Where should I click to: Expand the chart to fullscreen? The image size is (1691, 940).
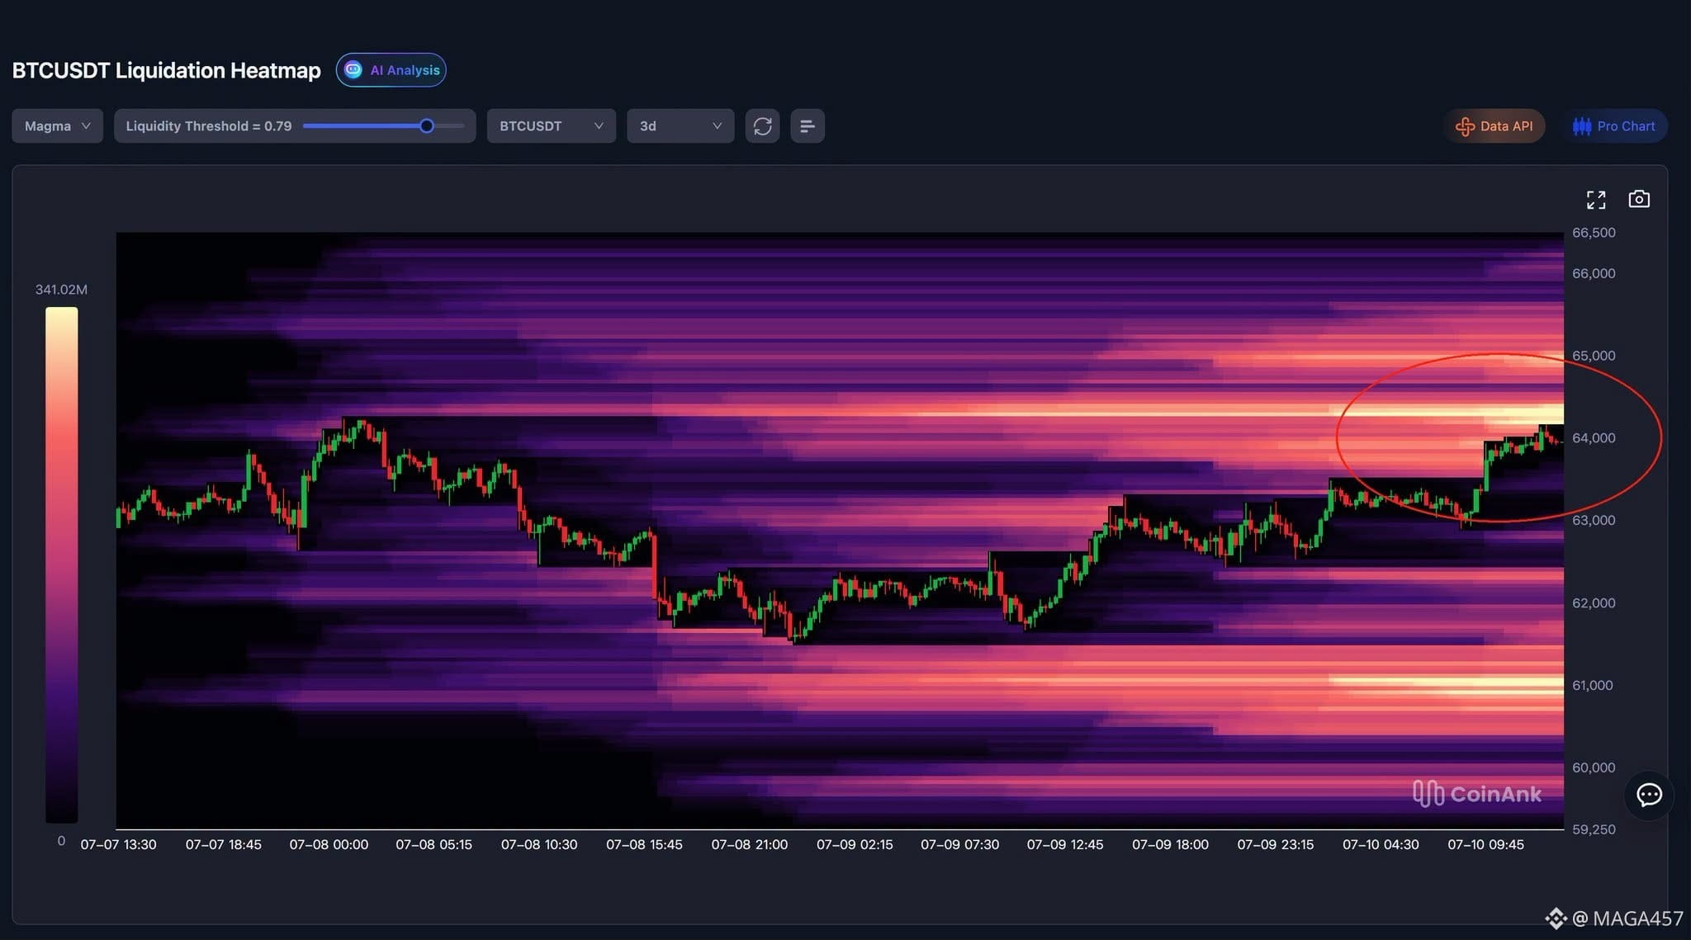point(1596,200)
